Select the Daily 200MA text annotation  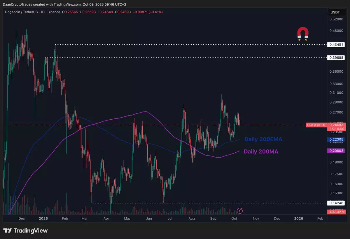coord(261,151)
